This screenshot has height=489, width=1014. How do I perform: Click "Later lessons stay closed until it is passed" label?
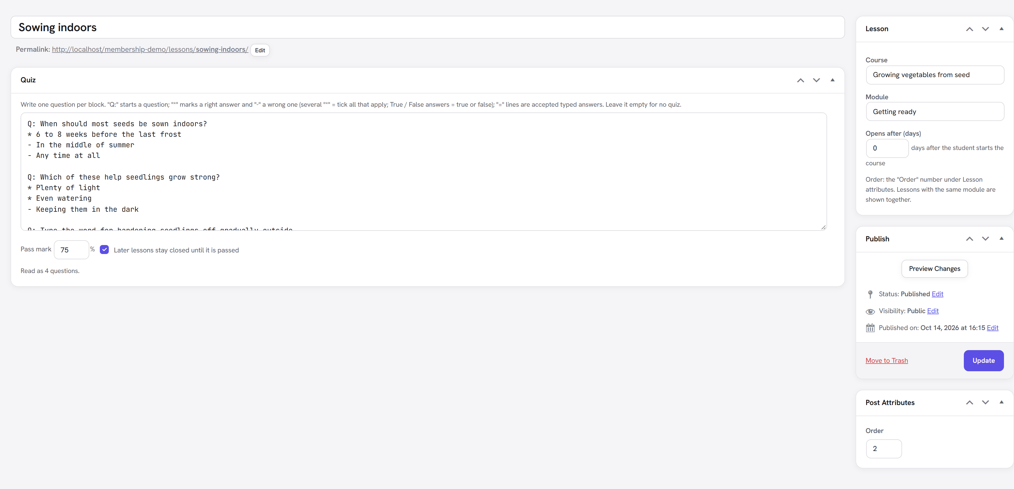[176, 250]
